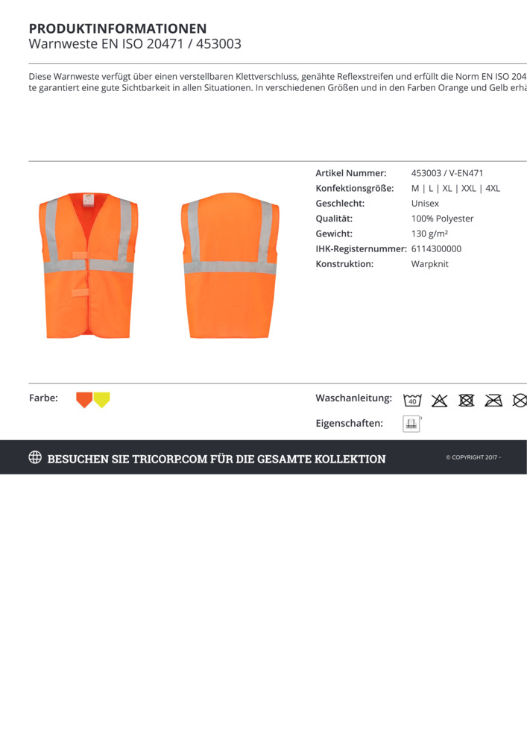Select the yellow color swatch

click(x=101, y=400)
